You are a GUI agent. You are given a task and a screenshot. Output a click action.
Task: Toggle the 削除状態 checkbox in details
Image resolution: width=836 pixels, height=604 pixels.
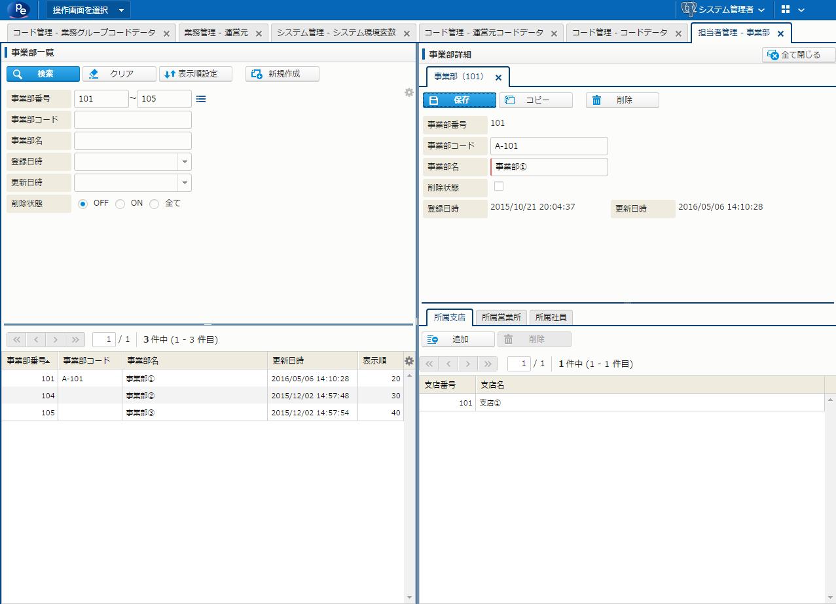[499, 186]
